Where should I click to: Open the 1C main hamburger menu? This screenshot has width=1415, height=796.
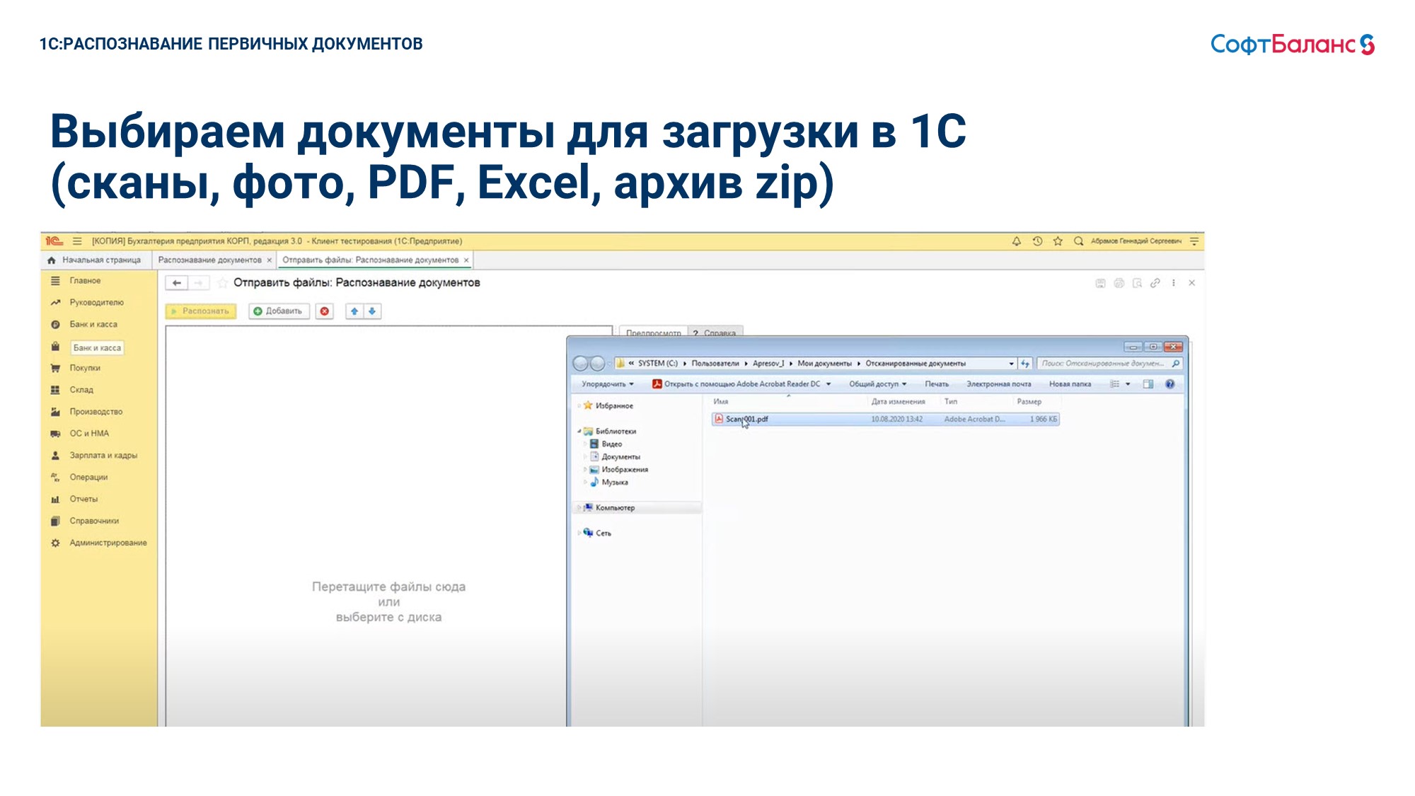[77, 241]
